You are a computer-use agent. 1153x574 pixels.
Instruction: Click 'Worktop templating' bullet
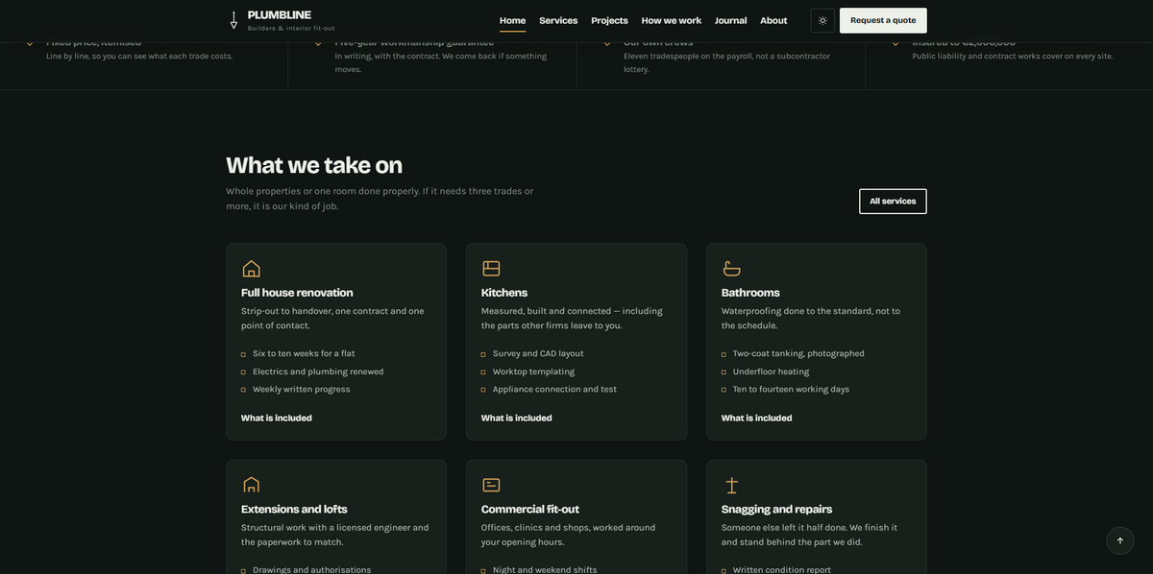pos(533,371)
